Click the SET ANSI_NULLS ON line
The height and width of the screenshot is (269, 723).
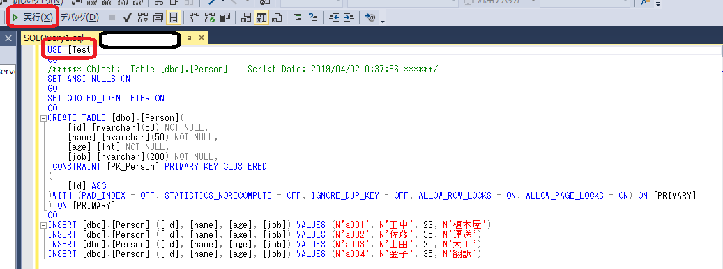89,79
